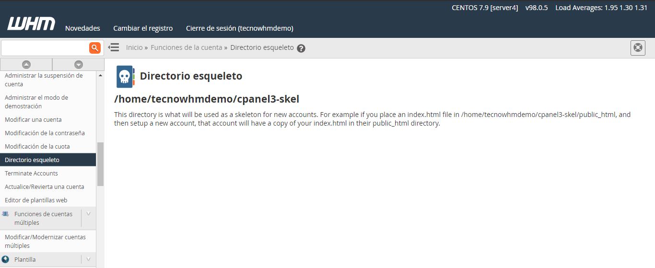Collapse the sidebar navigation menu icon
This screenshot has height=268, width=655.
tap(114, 47)
